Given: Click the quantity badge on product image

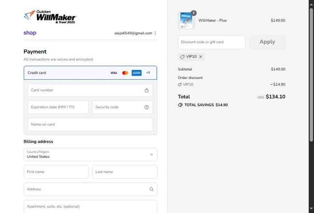Looking at the screenshot, I should point(194,13).
